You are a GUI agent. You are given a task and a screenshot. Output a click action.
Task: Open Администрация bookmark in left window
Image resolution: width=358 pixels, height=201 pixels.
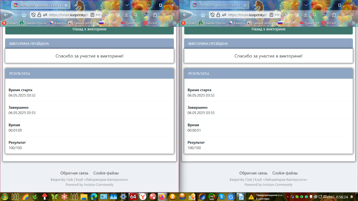click(33, 23)
